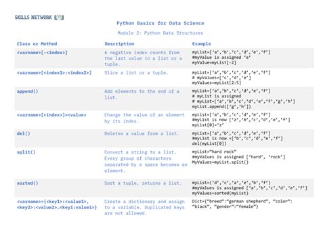Click the 'Dict={"breed":"german shepherd"' example

242,201
